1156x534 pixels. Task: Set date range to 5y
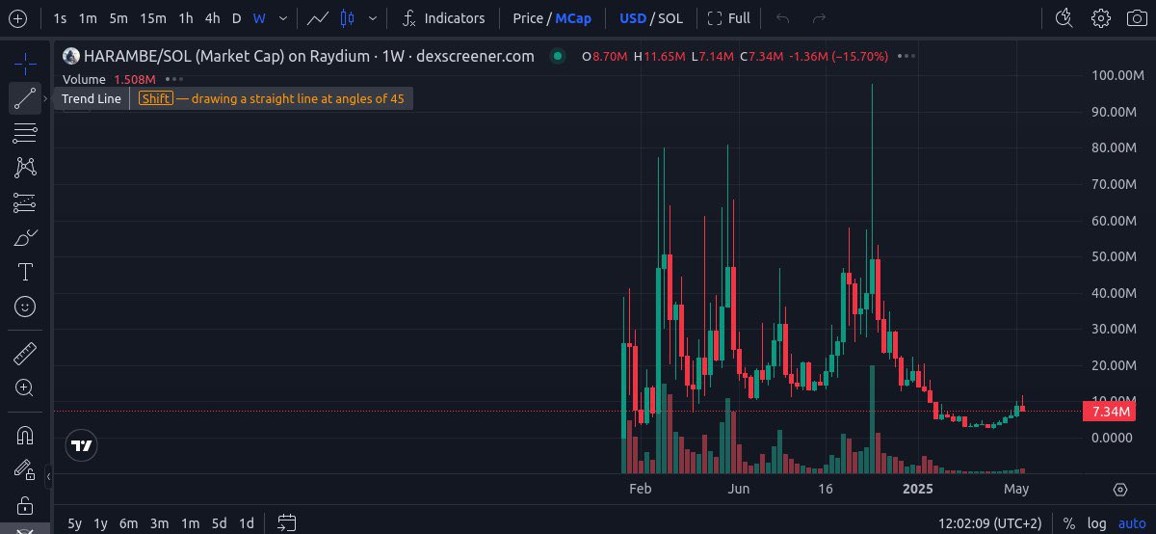pyautogui.click(x=74, y=523)
